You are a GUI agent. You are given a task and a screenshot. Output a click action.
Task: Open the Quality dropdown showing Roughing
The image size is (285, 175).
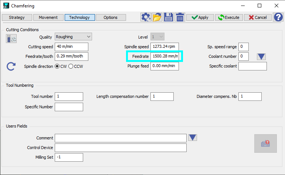tap(73, 37)
